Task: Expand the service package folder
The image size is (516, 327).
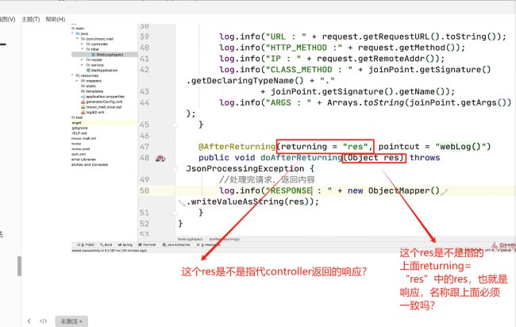Action: click(83, 65)
